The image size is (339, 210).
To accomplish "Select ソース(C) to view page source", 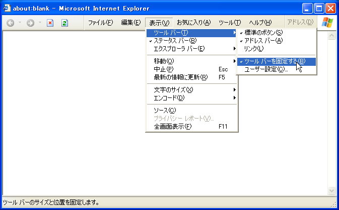I will pos(191,111).
